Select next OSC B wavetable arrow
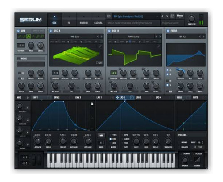The width and height of the screenshot is (223, 182). click(x=160, y=37)
